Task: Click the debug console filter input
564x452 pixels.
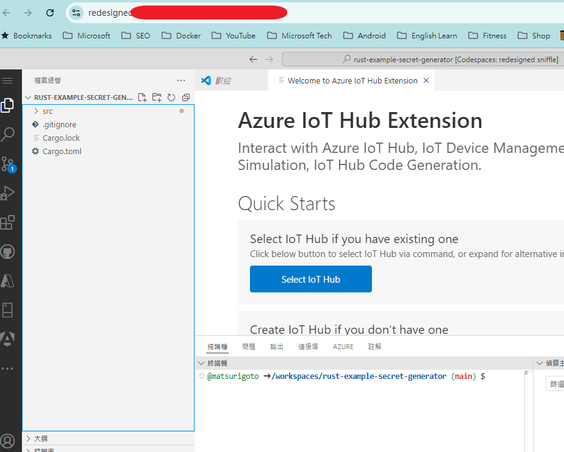Action: (x=555, y=384)
